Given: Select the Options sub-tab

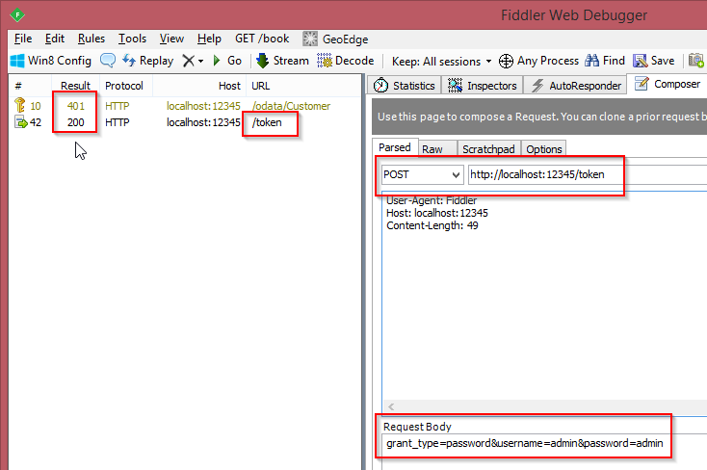Looking at the screenshot, I should click(x=544, y=149).
